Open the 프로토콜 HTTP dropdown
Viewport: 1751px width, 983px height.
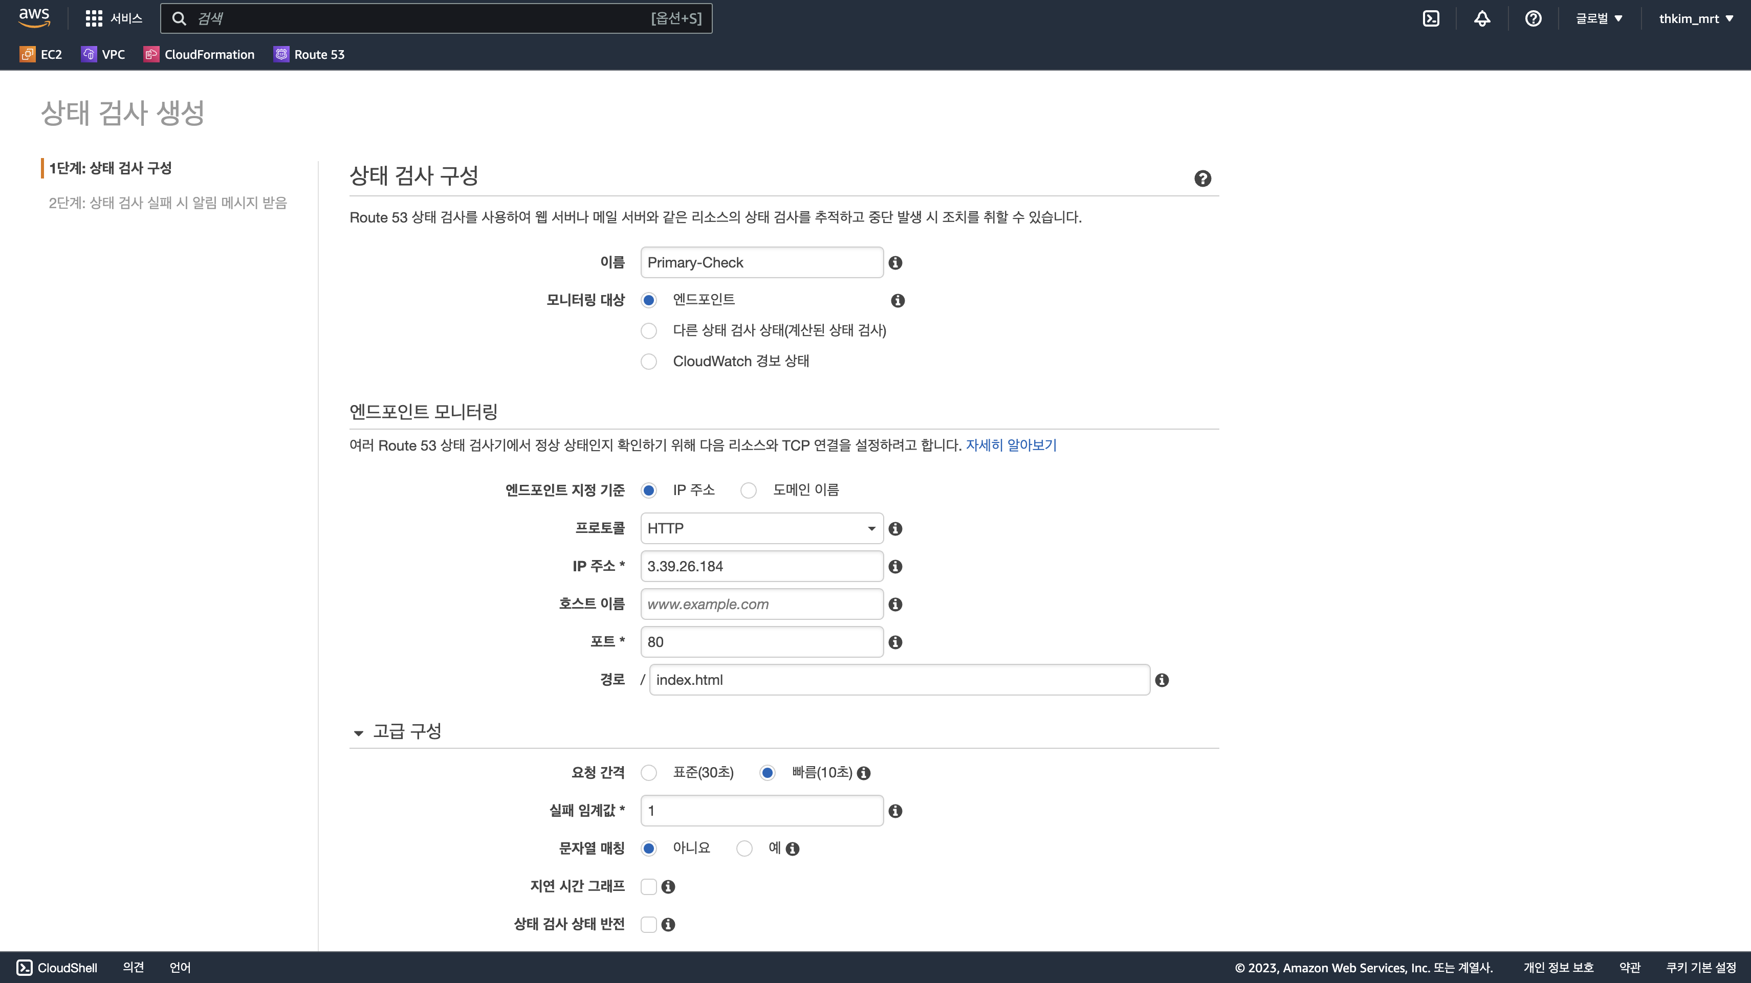(x=761, y=528)
